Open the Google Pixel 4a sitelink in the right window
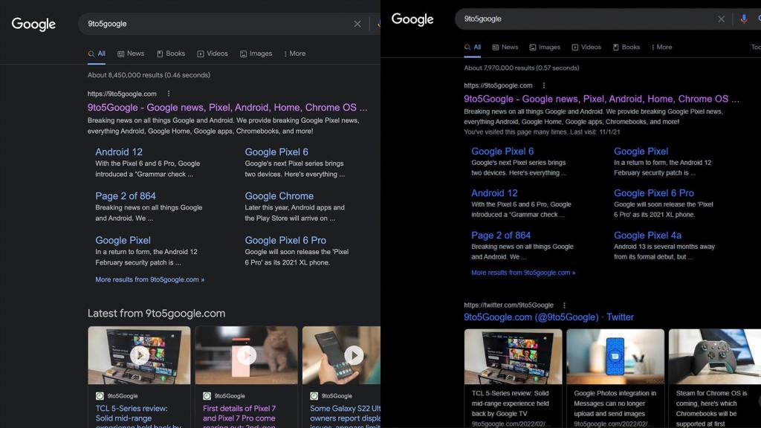The image size is (761, 428). pyautogui.click(x=647, y=236)
